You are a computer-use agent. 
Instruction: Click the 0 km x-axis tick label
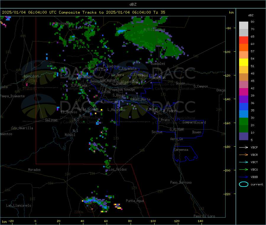35,221
